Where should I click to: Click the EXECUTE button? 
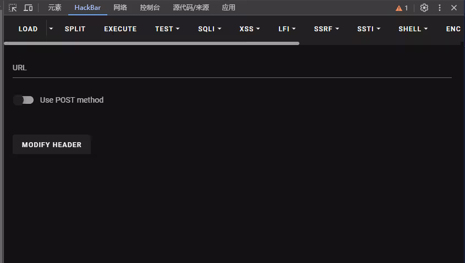pos(121,29)
